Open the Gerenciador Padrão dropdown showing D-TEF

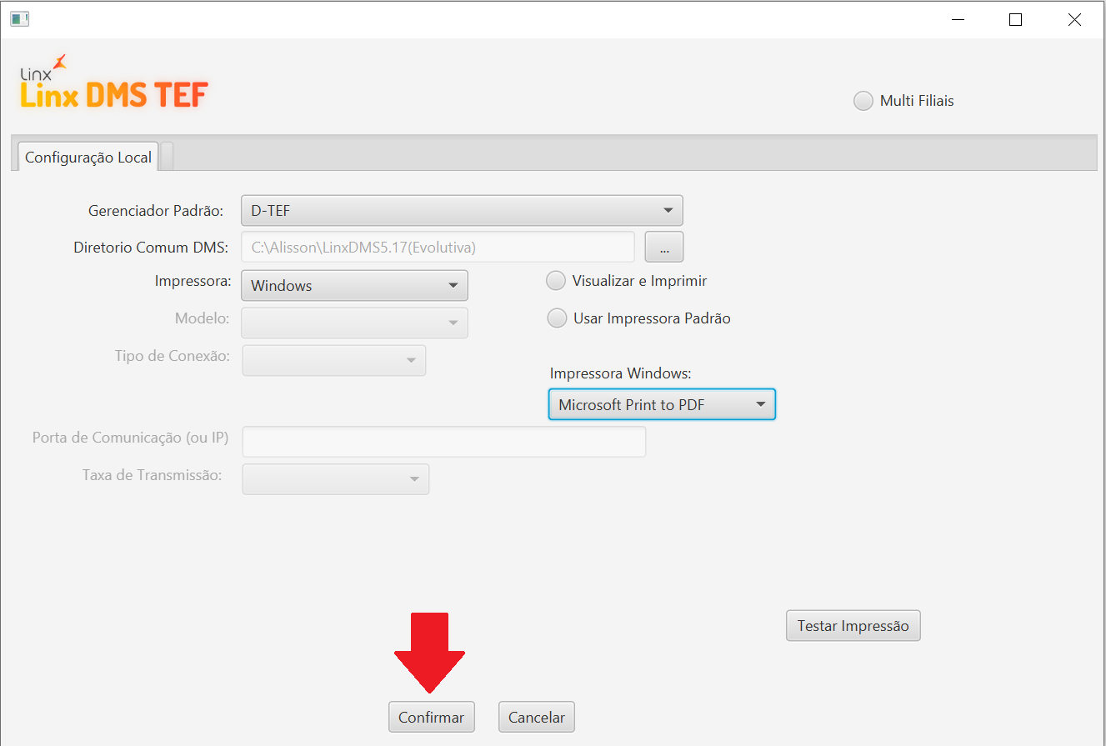click(462, 211)
